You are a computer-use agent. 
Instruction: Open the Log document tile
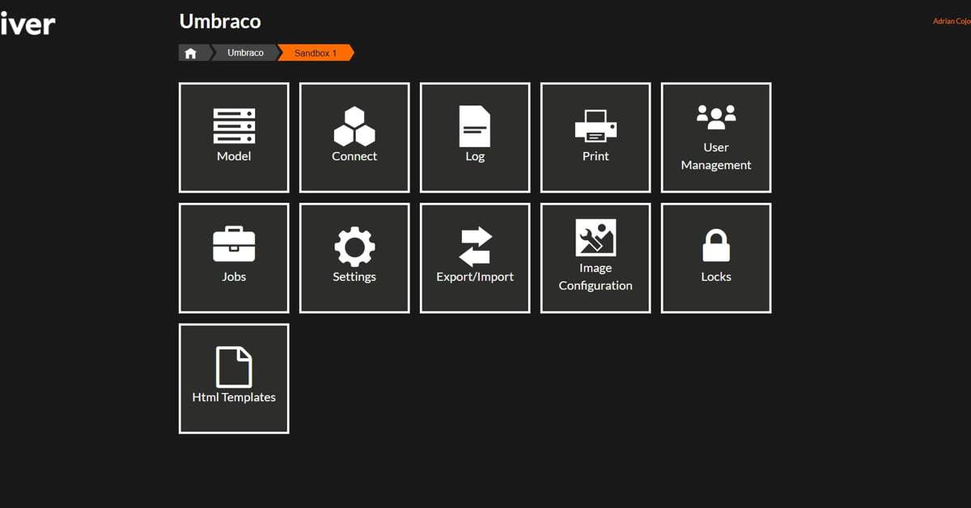pyautogui.click(x=475, y=138)
